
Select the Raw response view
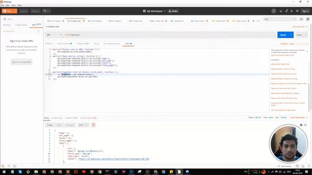(59, 125)
